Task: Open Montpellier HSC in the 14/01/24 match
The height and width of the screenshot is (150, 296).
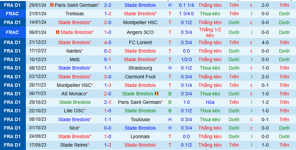Action: pos(140,22)
